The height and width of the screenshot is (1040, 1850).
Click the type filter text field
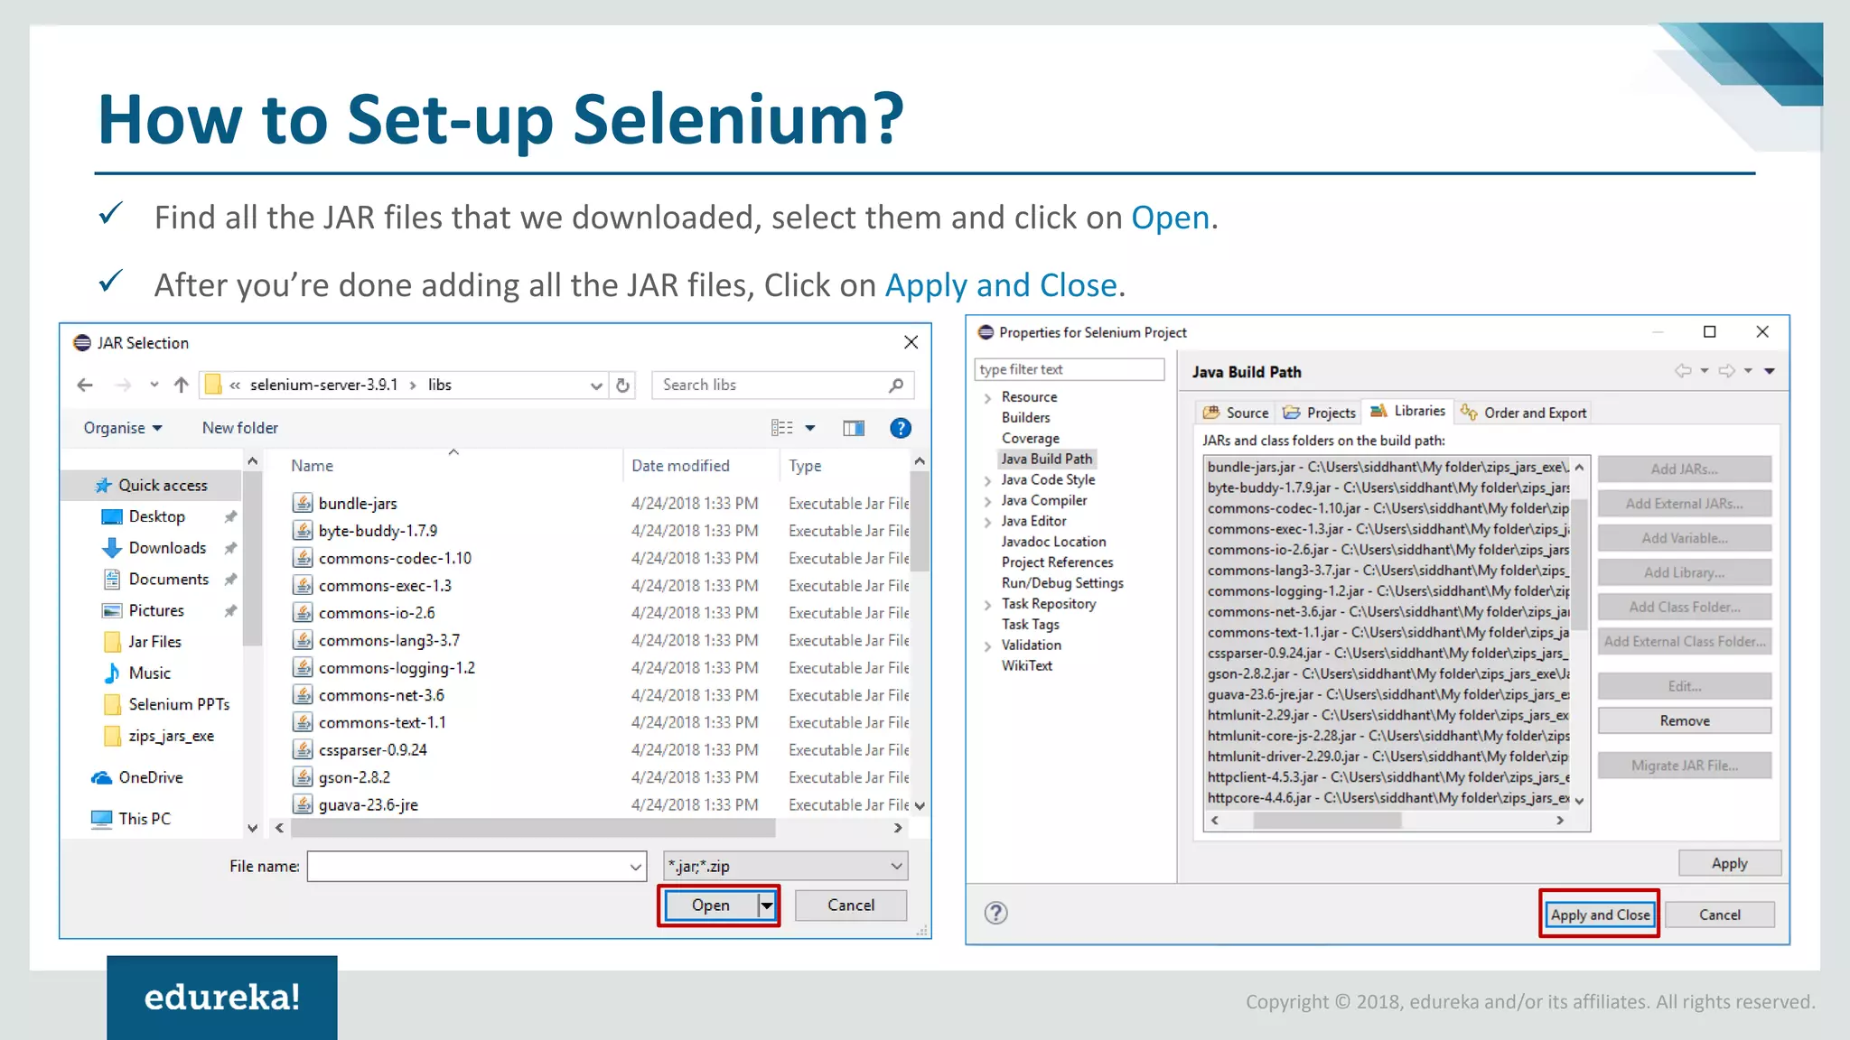[x=1070, y=369]
